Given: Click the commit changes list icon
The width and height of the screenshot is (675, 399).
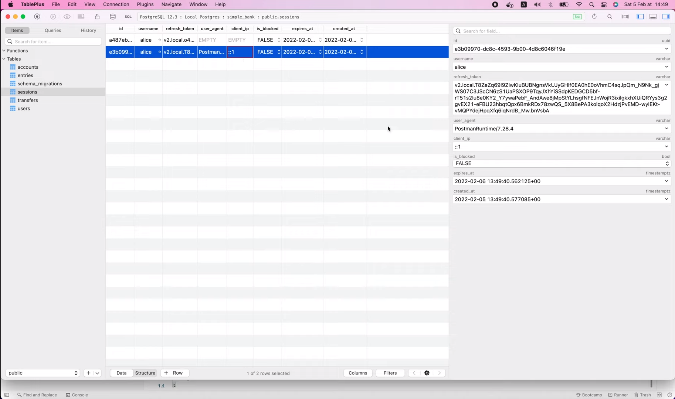Looking at the screenshot, I should tap(81, 17).
